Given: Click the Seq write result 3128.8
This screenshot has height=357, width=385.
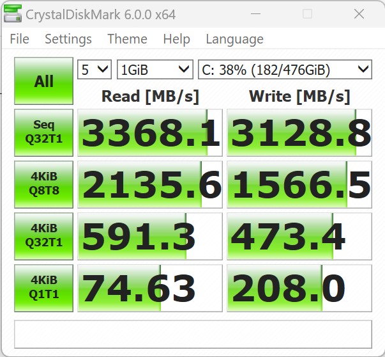Looking at the screenshot, I should pyautogui.click(x=299, y=132).
